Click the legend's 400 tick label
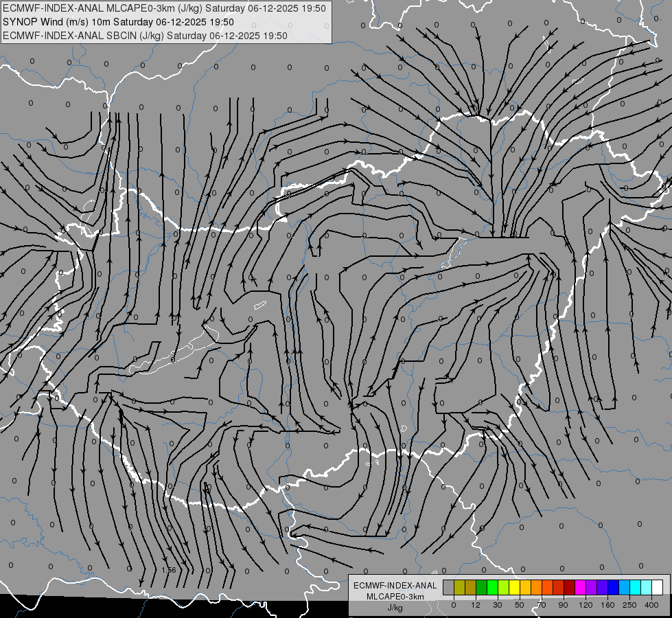This screenshot has height=618, width=672. tap(651, 605)
